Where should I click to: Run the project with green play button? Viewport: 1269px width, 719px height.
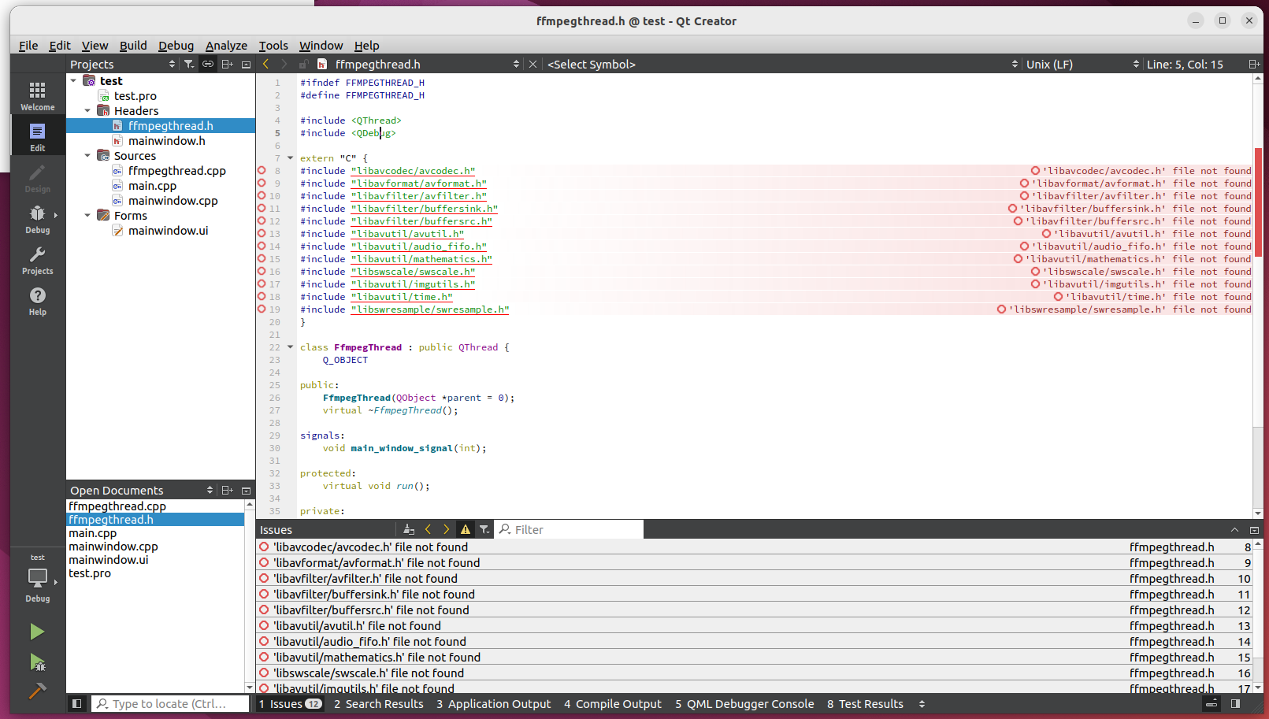[x=37, y=632]
